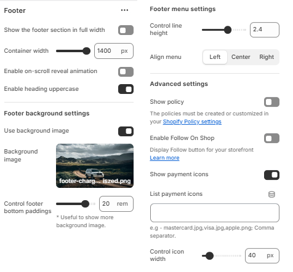This screenshot has width=293, height=272.
Task: Open the Footer section three-dots menu
Action: click(x=124, y=10)
